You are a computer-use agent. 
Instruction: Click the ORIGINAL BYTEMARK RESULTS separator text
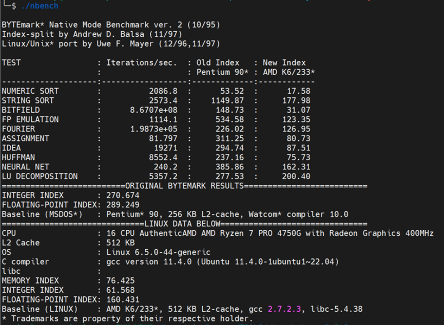[184, 186]
